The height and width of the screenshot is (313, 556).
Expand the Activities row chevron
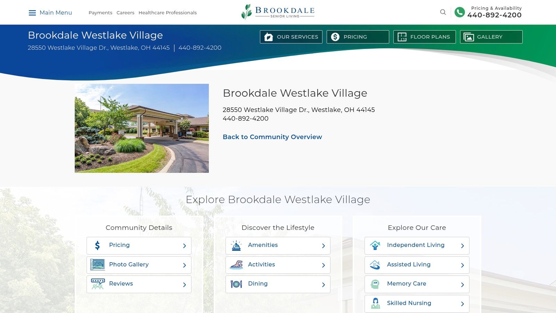[x=324, y=265]
